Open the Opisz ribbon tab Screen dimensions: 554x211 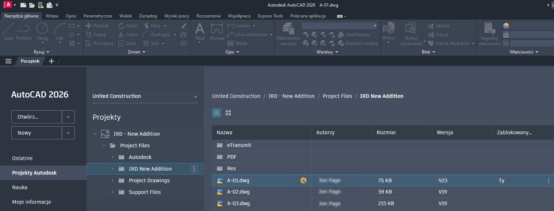point(71,16)
